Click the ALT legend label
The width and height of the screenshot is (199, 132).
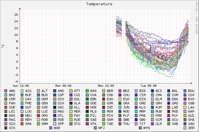click(x=45, y=91)
